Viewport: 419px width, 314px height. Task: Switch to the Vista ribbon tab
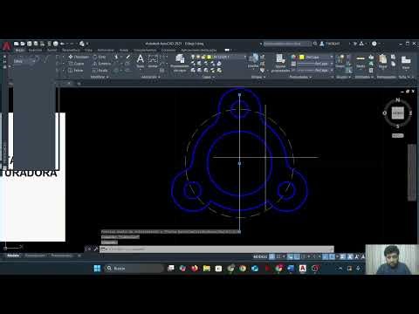tap(88, 50)
